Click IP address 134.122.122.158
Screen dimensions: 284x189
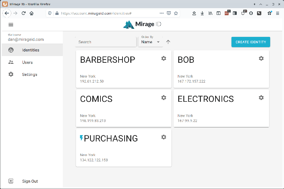[94, 160]
